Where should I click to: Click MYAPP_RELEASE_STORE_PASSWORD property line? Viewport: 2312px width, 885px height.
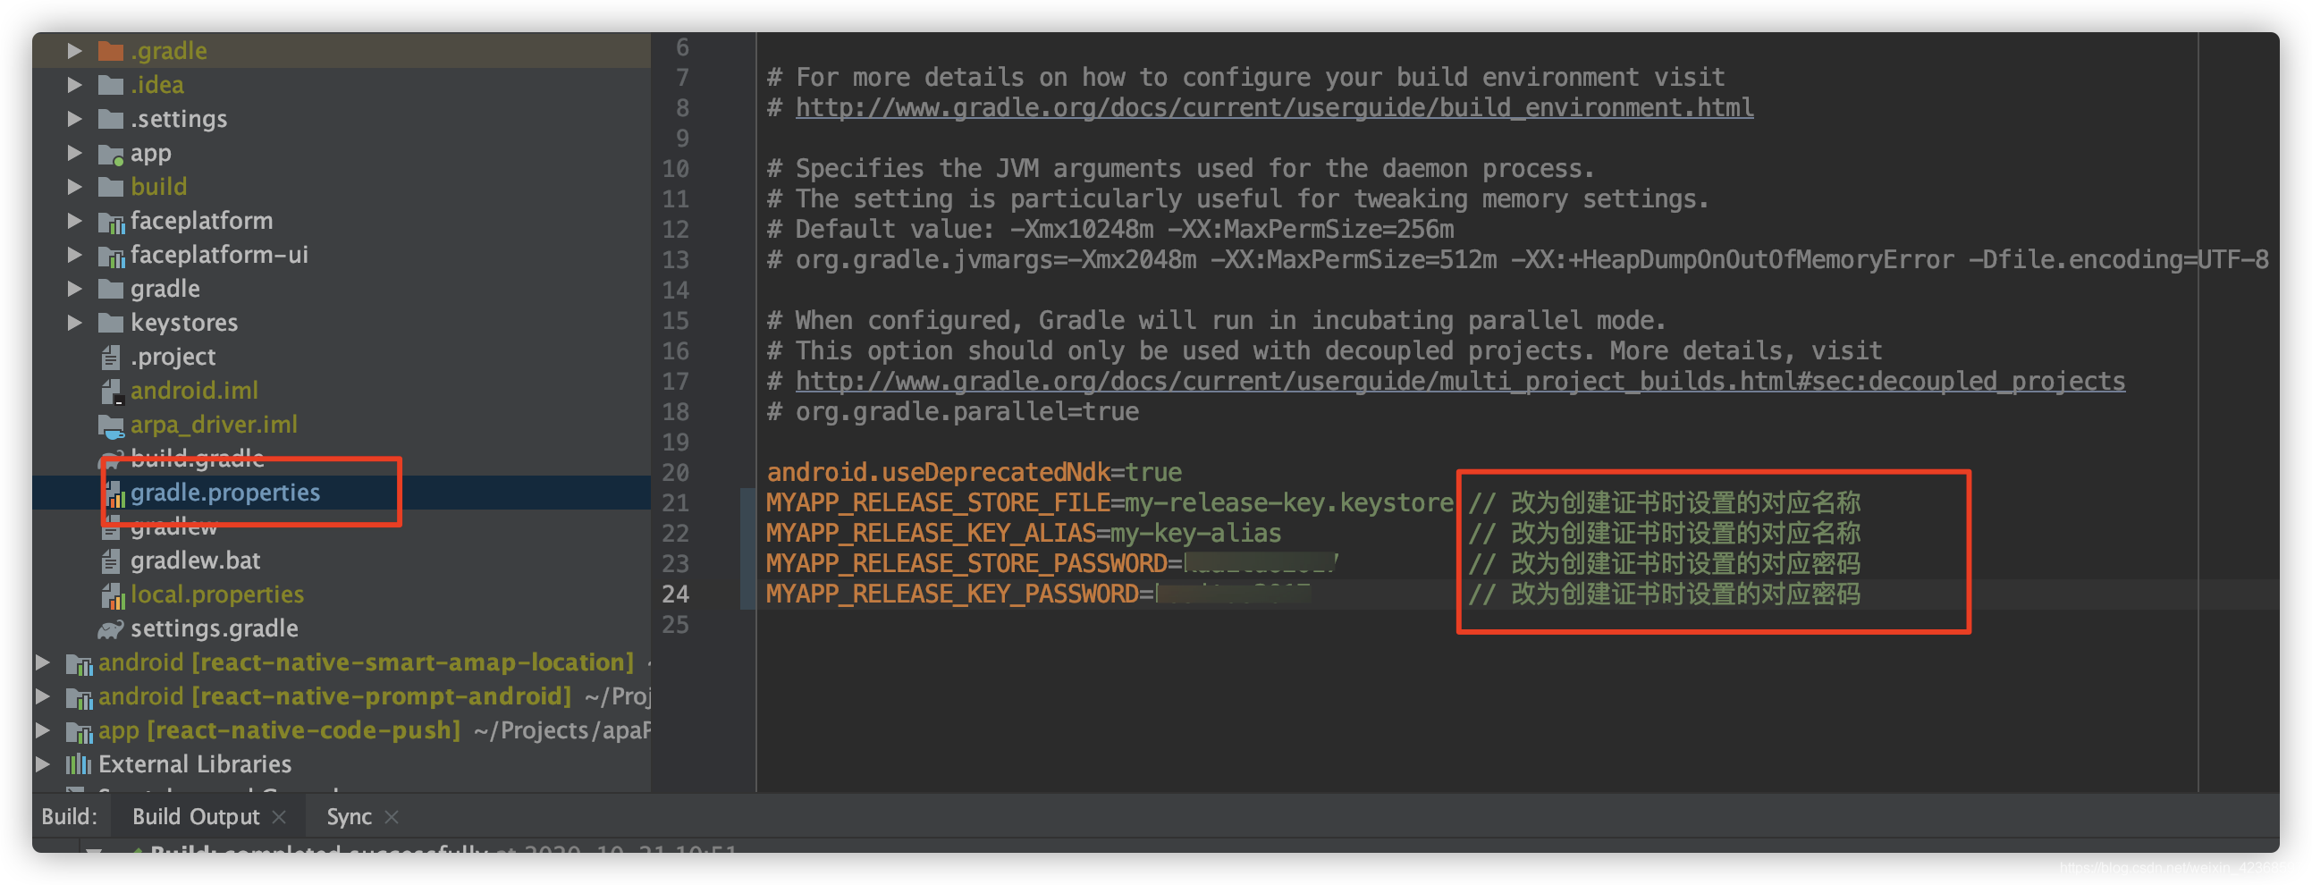1052,565
